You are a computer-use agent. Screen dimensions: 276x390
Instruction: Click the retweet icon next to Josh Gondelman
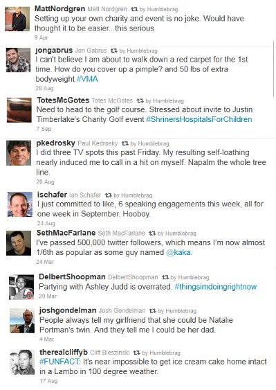click(153, 311)
